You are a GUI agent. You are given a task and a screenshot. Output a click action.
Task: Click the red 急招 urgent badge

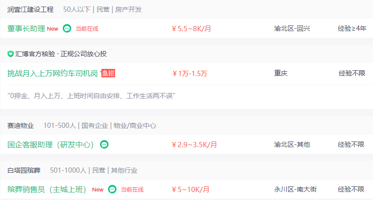(108, 73)
